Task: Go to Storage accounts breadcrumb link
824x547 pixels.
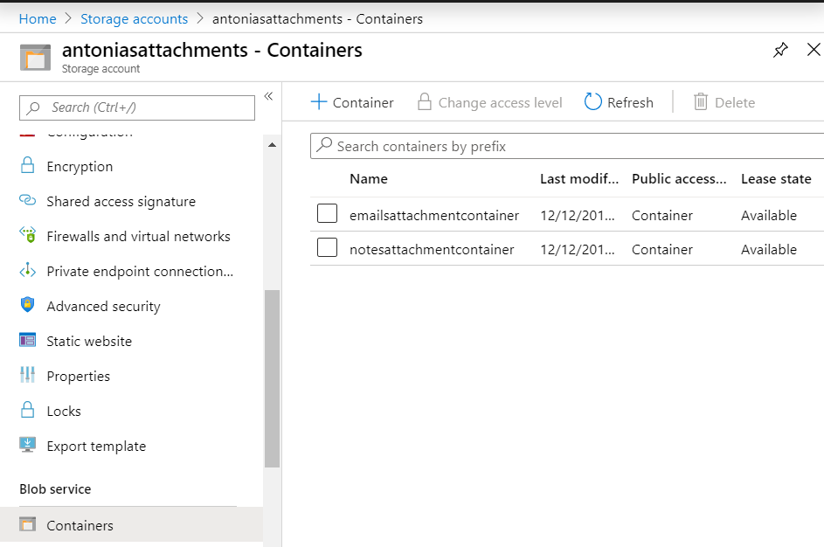Action: (134, 19)
